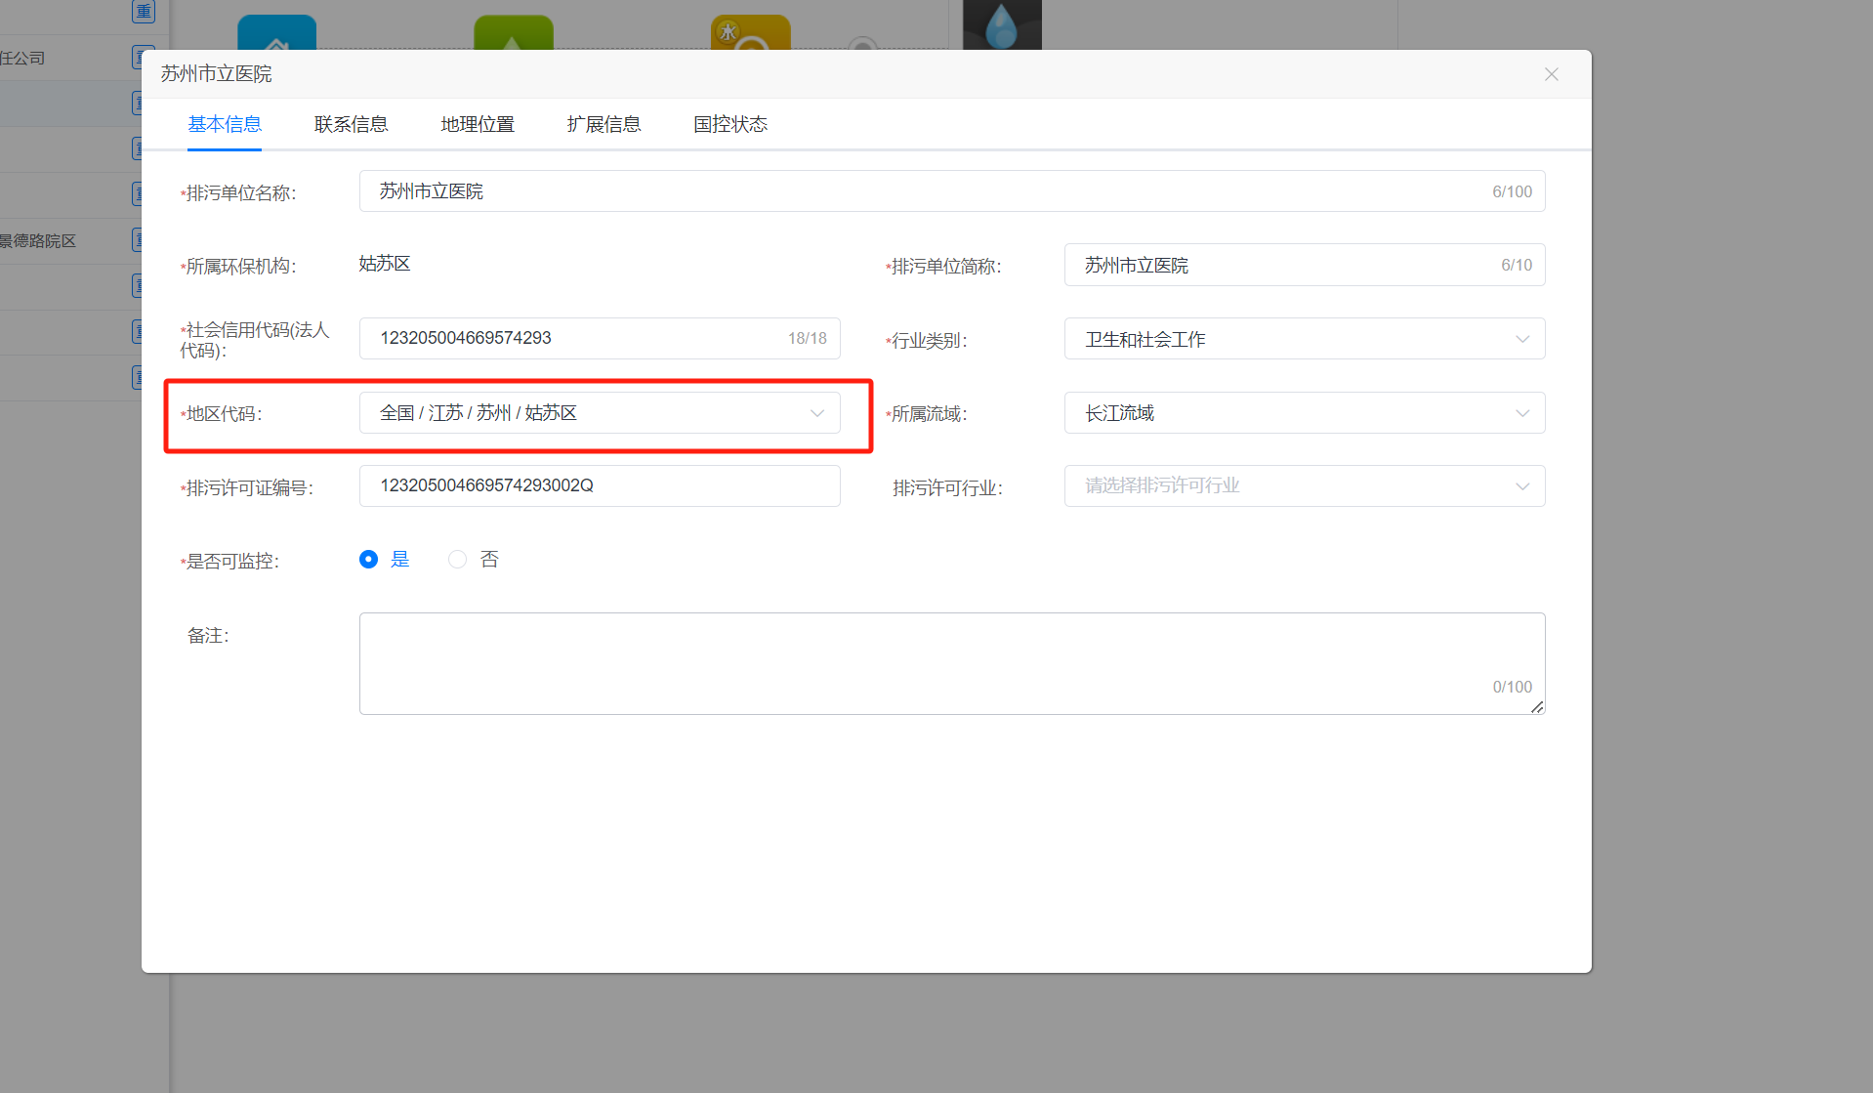Go to the 国控状态 tab
The width and height of the screenshot is (1873, 1093).
[730, 124]
